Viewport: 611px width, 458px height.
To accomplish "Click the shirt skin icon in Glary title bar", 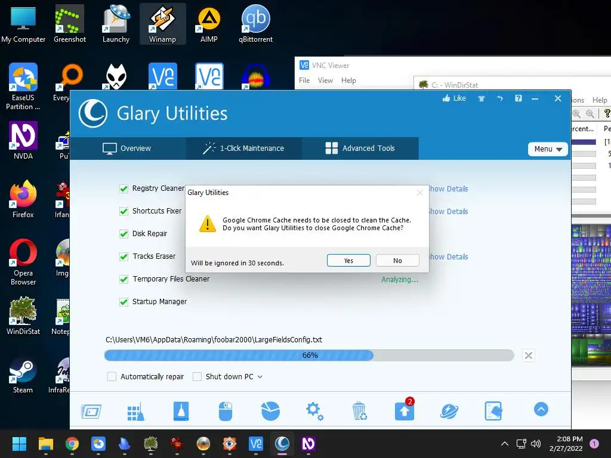I will tap(482, 98).
